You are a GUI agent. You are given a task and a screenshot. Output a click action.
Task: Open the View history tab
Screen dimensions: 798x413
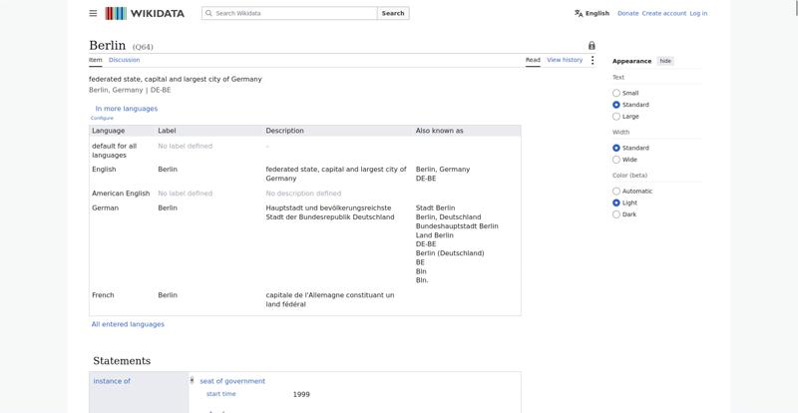tap(565, 60)
